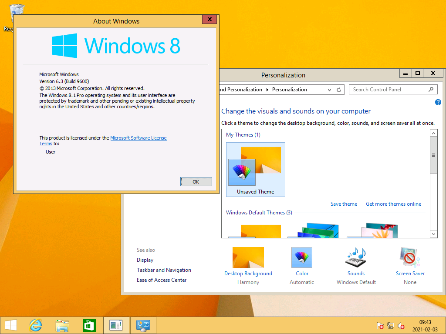Refresh the Personalization address bar
Viewport: 446px width, 334px height.
coord(339,90)
